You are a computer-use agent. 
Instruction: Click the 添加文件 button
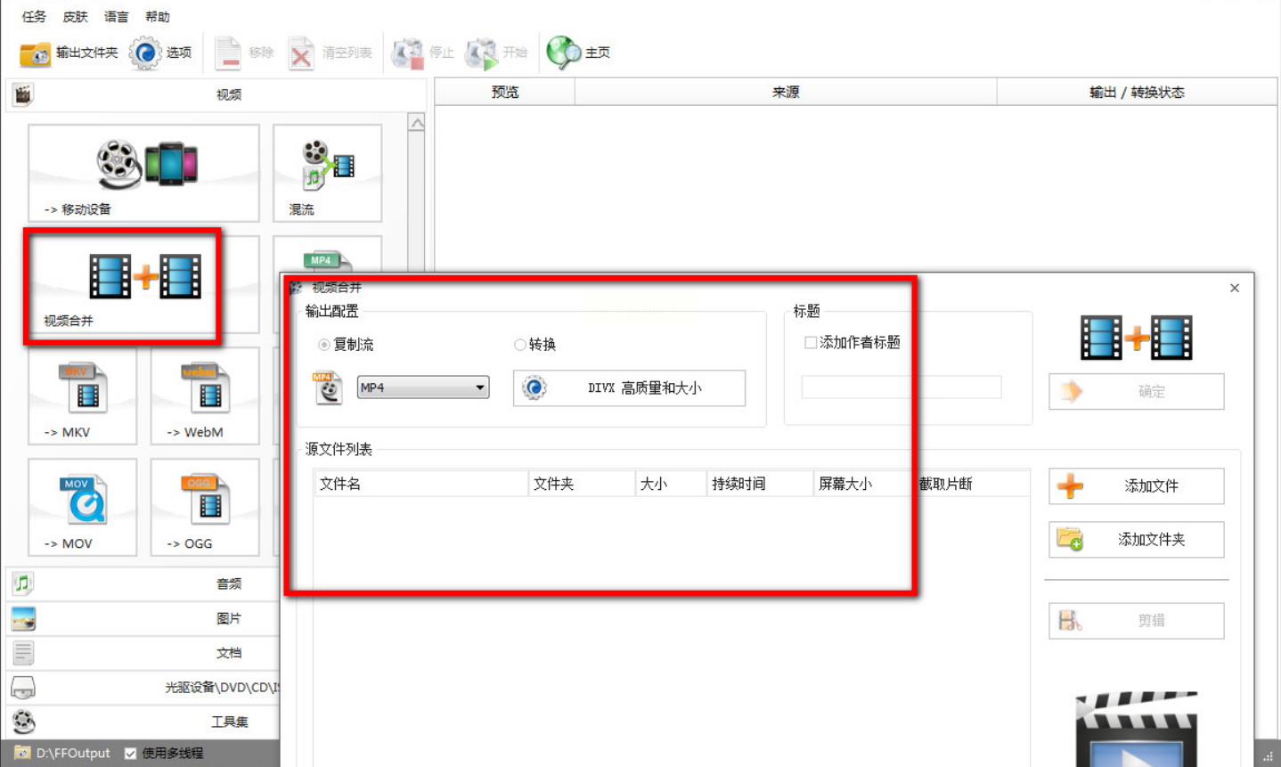(x=1137, y=486)
